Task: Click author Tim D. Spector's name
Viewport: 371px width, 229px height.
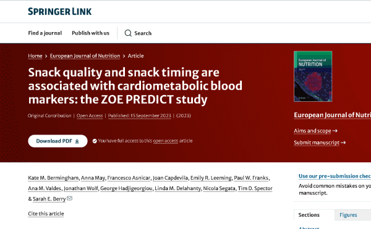Action: tap(255, 188)
